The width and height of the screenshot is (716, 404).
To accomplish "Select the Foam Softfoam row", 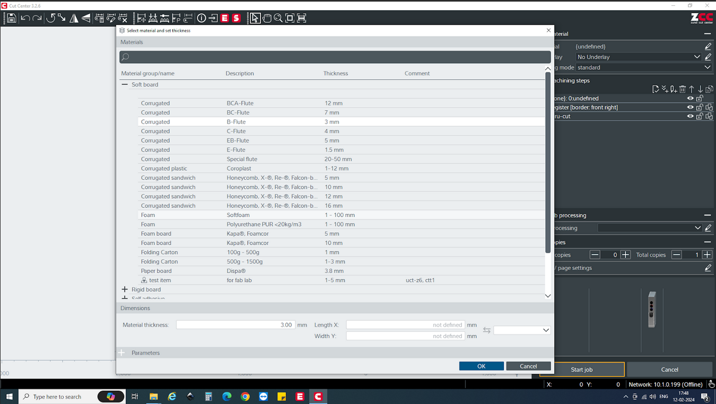I will click(341, 215).
